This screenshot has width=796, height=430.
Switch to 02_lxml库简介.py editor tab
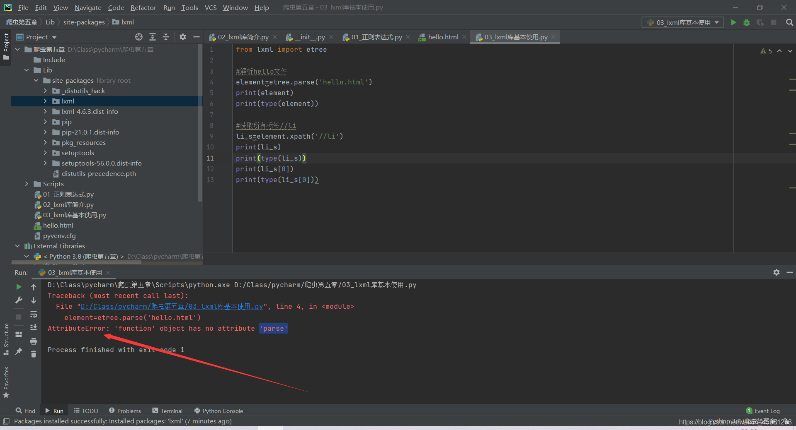[x=243, y=37]
